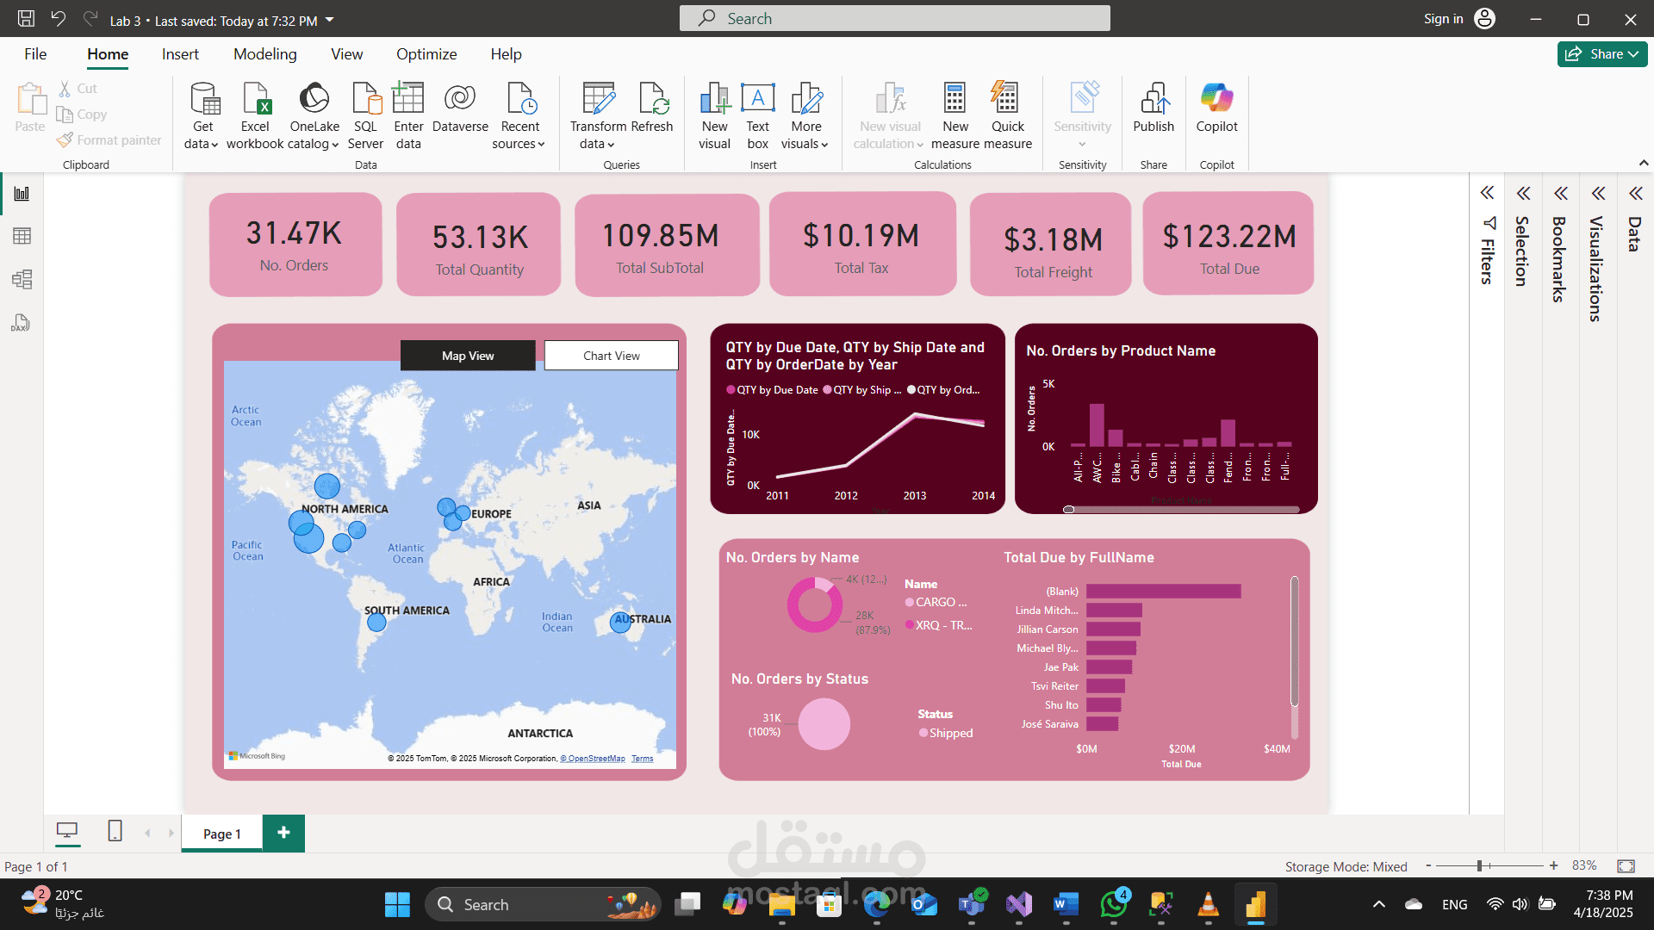This screenshot has width=1654, height=930.
Task: Expand the Filters pane
Action: pos(1487,193)
